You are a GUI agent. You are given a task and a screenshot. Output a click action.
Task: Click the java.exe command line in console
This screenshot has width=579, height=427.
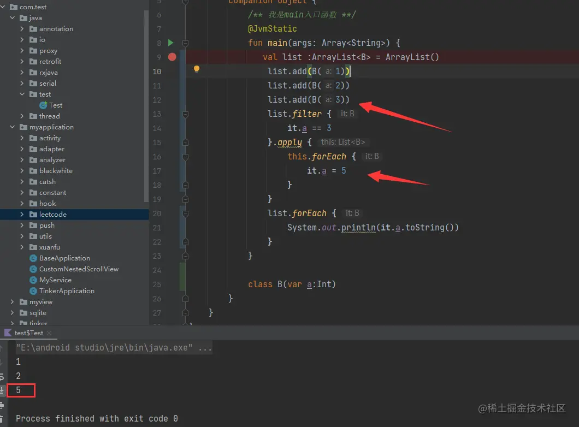(114, 348)
